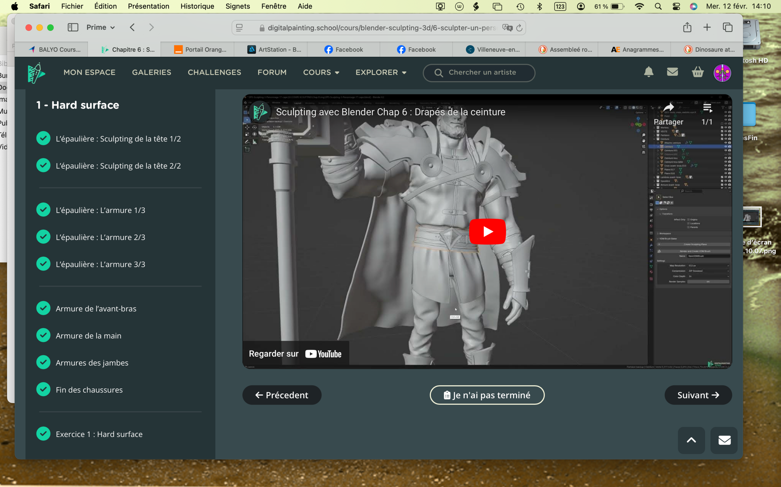
Task: Toggle checkmark for L'épaulière : L'armure 2/3
Action: [43, 237]
